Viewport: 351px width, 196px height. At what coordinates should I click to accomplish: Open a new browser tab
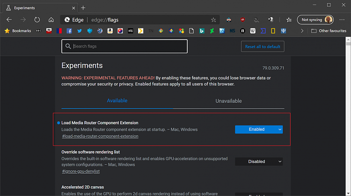tap(83, 8)
